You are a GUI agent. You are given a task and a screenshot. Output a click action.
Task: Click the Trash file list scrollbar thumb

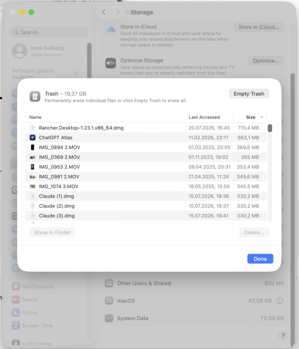(x=270, y=128)
